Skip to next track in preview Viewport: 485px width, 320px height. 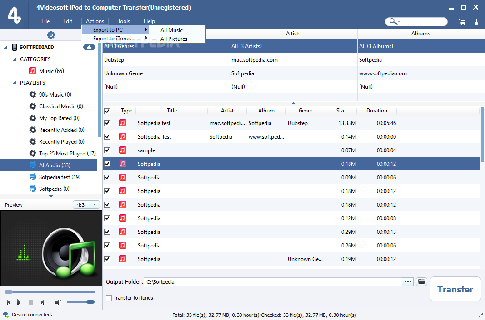coord(42,302)
